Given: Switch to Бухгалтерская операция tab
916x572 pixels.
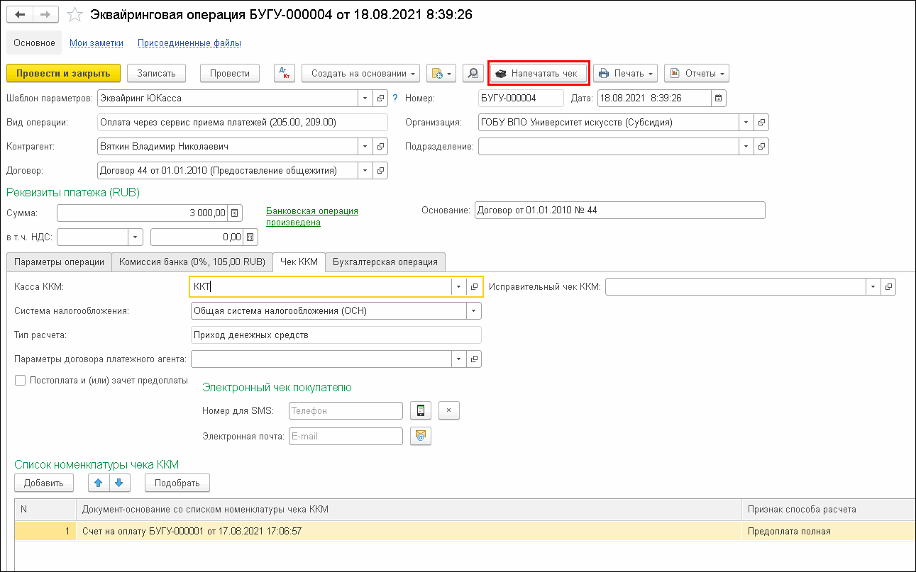Looking at the screenshot, I should click(x=385, y=262).
